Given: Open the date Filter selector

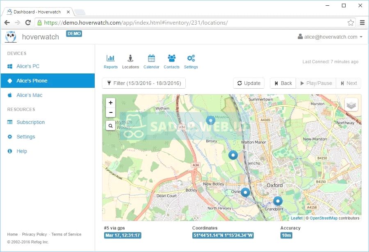Looking at the screenshot, I should [x=144, y=83].
